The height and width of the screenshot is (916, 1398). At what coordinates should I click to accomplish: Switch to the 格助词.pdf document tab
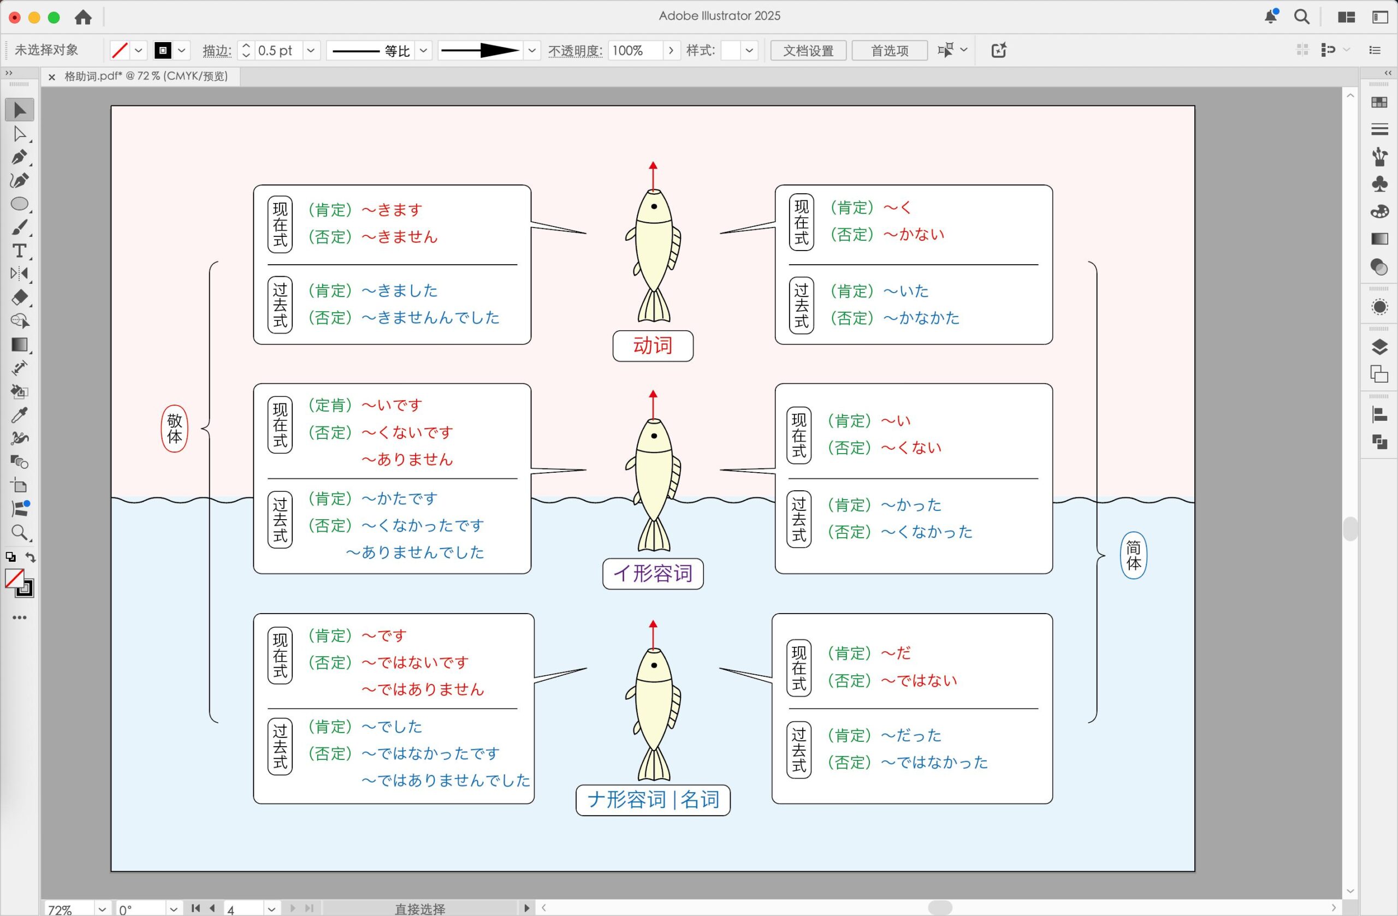tap(146, 76)
